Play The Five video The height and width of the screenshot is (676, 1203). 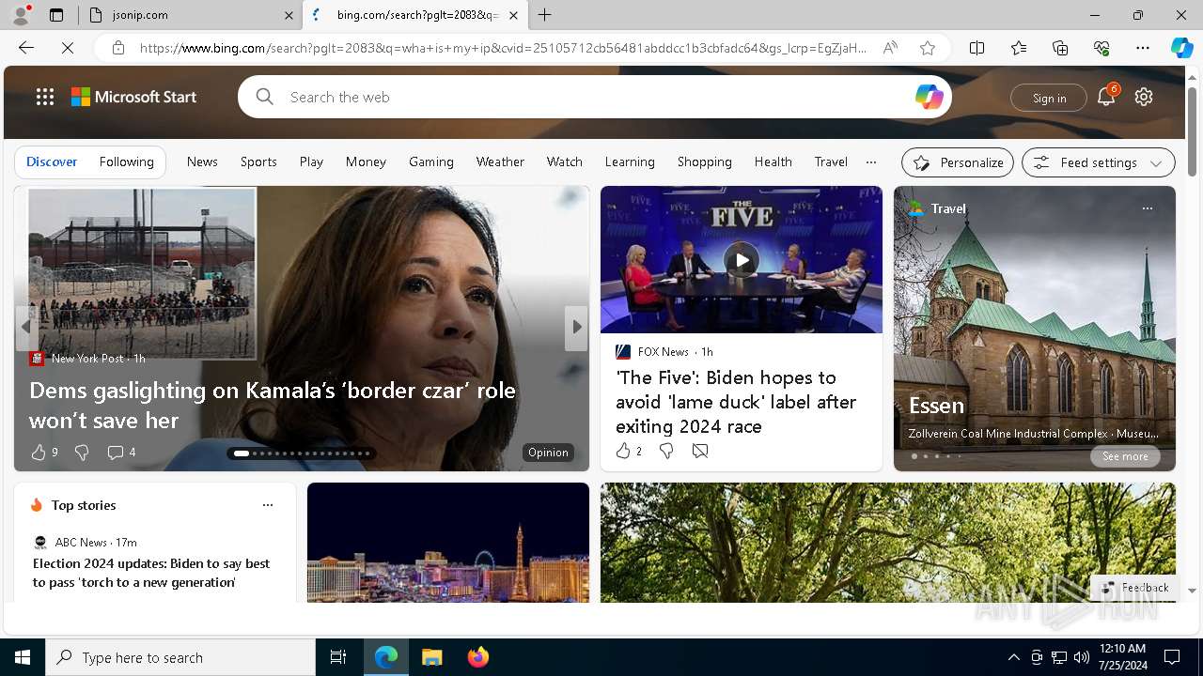click(742, 260)
